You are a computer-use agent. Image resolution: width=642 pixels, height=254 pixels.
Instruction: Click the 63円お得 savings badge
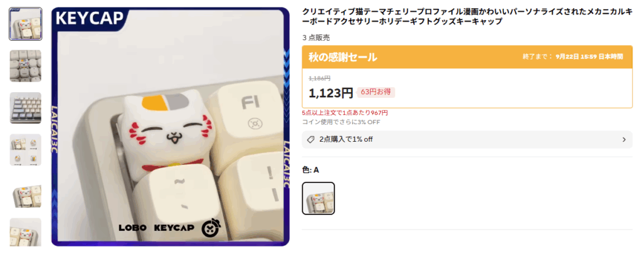coord(376,92)
